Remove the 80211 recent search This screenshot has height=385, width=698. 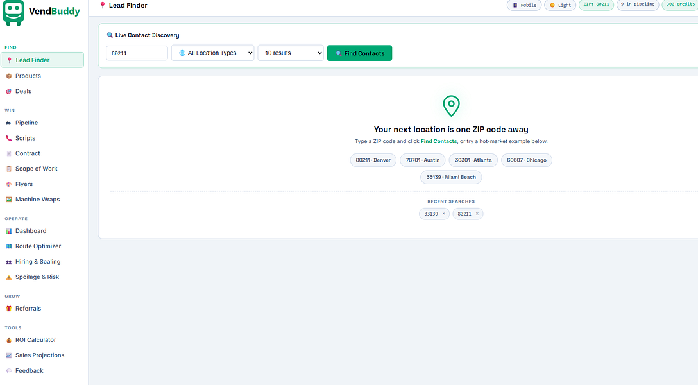pyautogui.click(x=477, y=214)
